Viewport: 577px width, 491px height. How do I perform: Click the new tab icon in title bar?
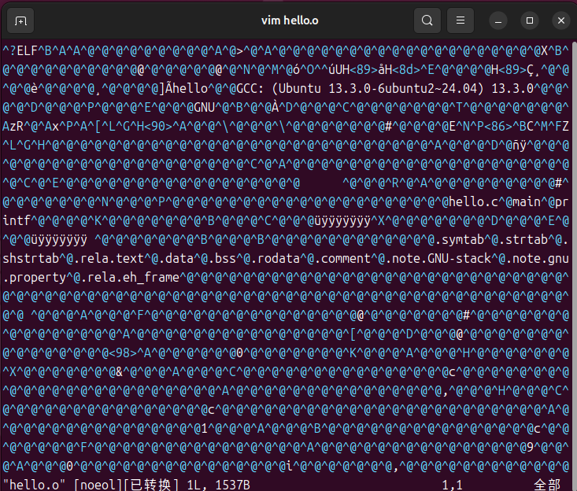click(20, 20)
